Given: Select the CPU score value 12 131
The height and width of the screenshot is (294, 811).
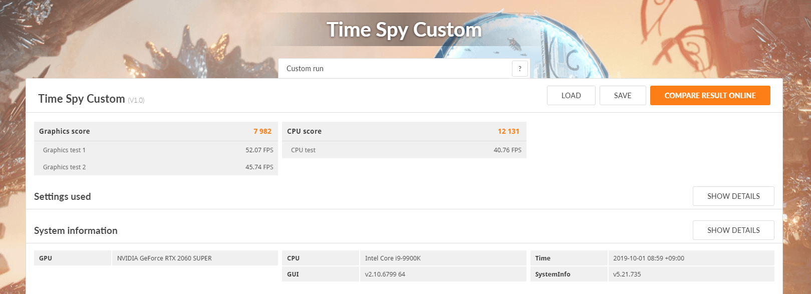Looking at the screenshot, I should 508,131.
